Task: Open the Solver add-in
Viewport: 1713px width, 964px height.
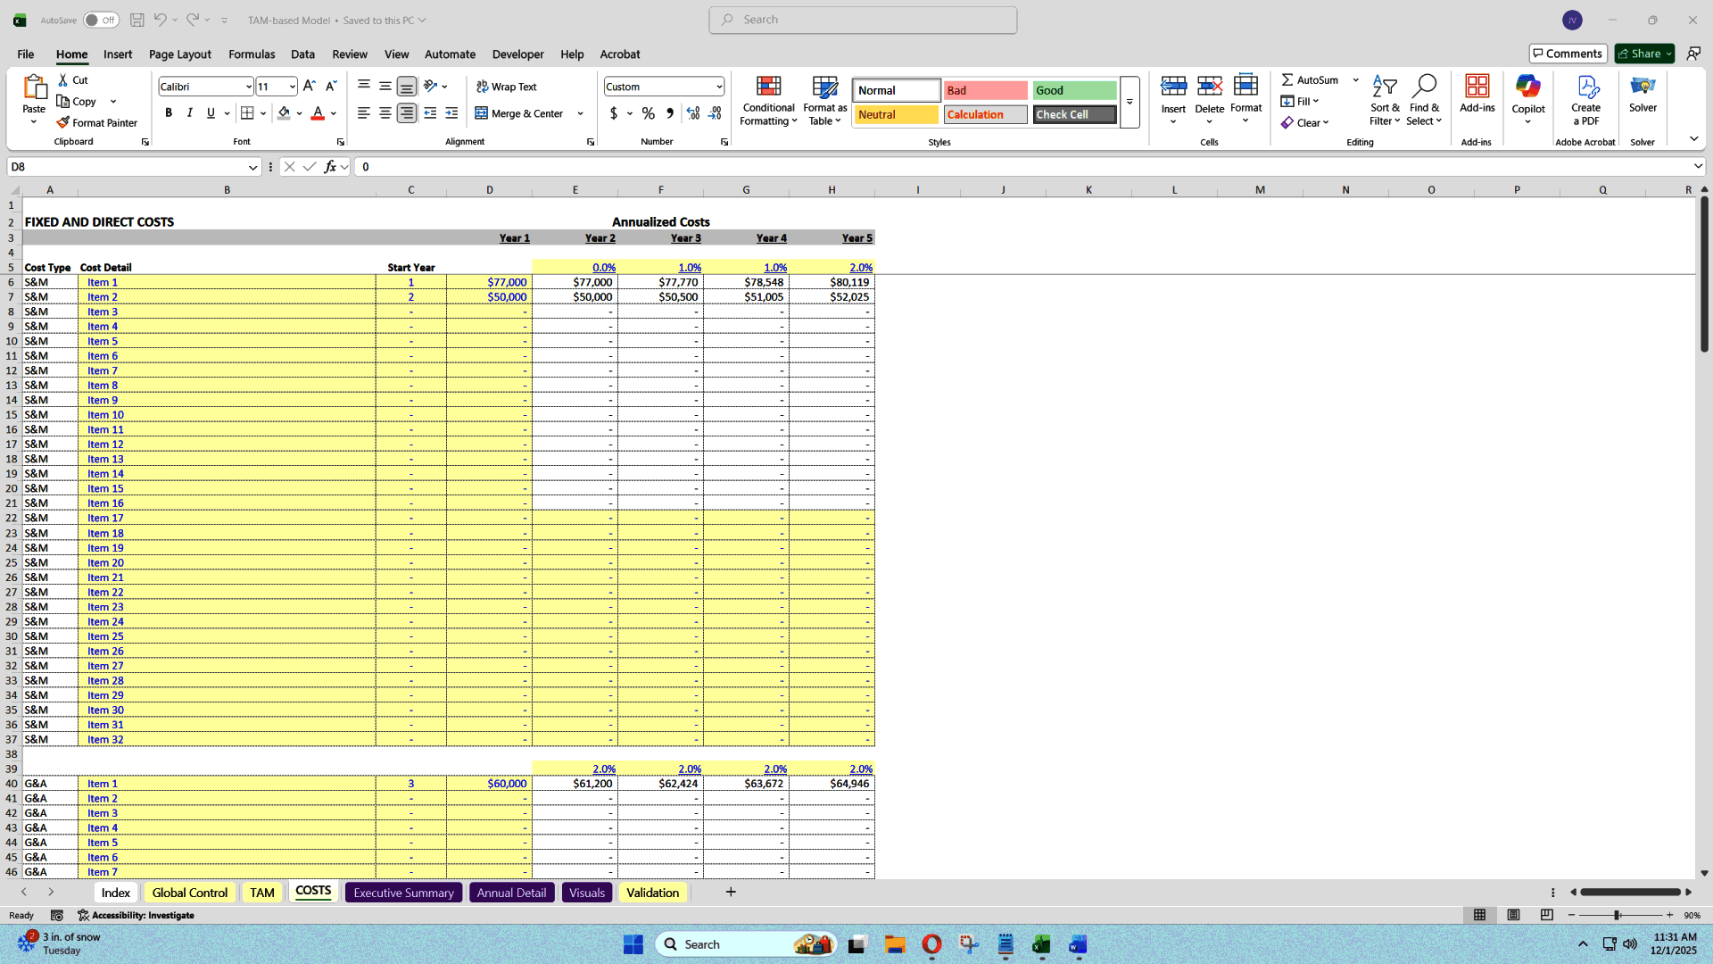Action: [1643, 94]
